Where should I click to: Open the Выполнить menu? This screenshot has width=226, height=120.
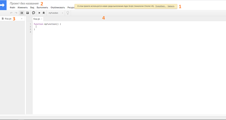click(42, 7)
